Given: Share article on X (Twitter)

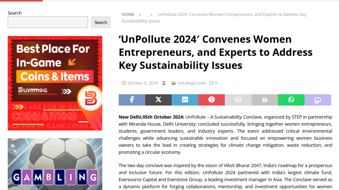Looking at the screenshot, I should coord(158,100).
